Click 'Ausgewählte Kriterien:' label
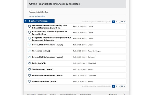153x95 pixels. [x=39, y=12]
